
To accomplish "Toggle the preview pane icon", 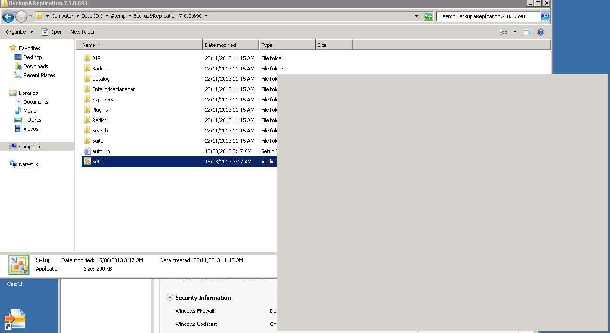I will click(527, 32).
